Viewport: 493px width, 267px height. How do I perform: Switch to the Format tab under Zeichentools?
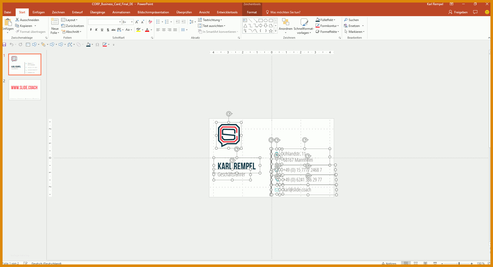[252, 12]
